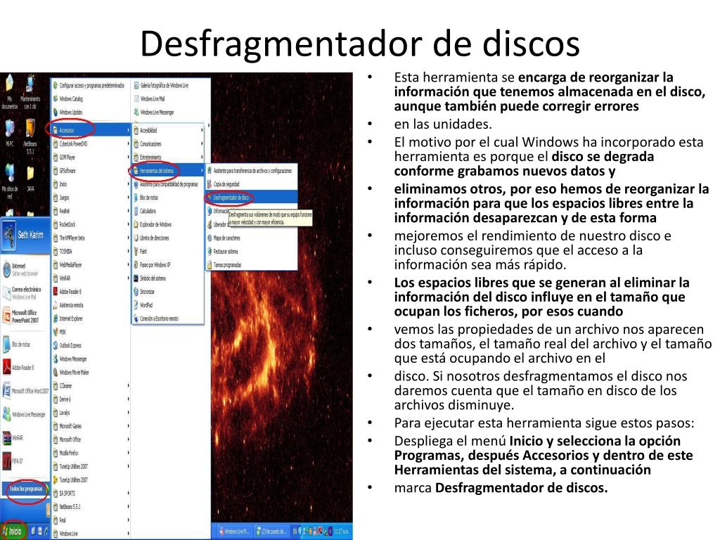The width and height of the screenshot is (720, 540).
Task: Open Microsoft Office Word 2007 recent item
Action: (x=25, y=391)
